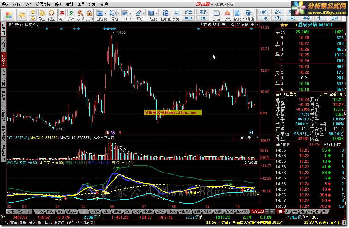Click the 指数 button

(x=264, y=12)
